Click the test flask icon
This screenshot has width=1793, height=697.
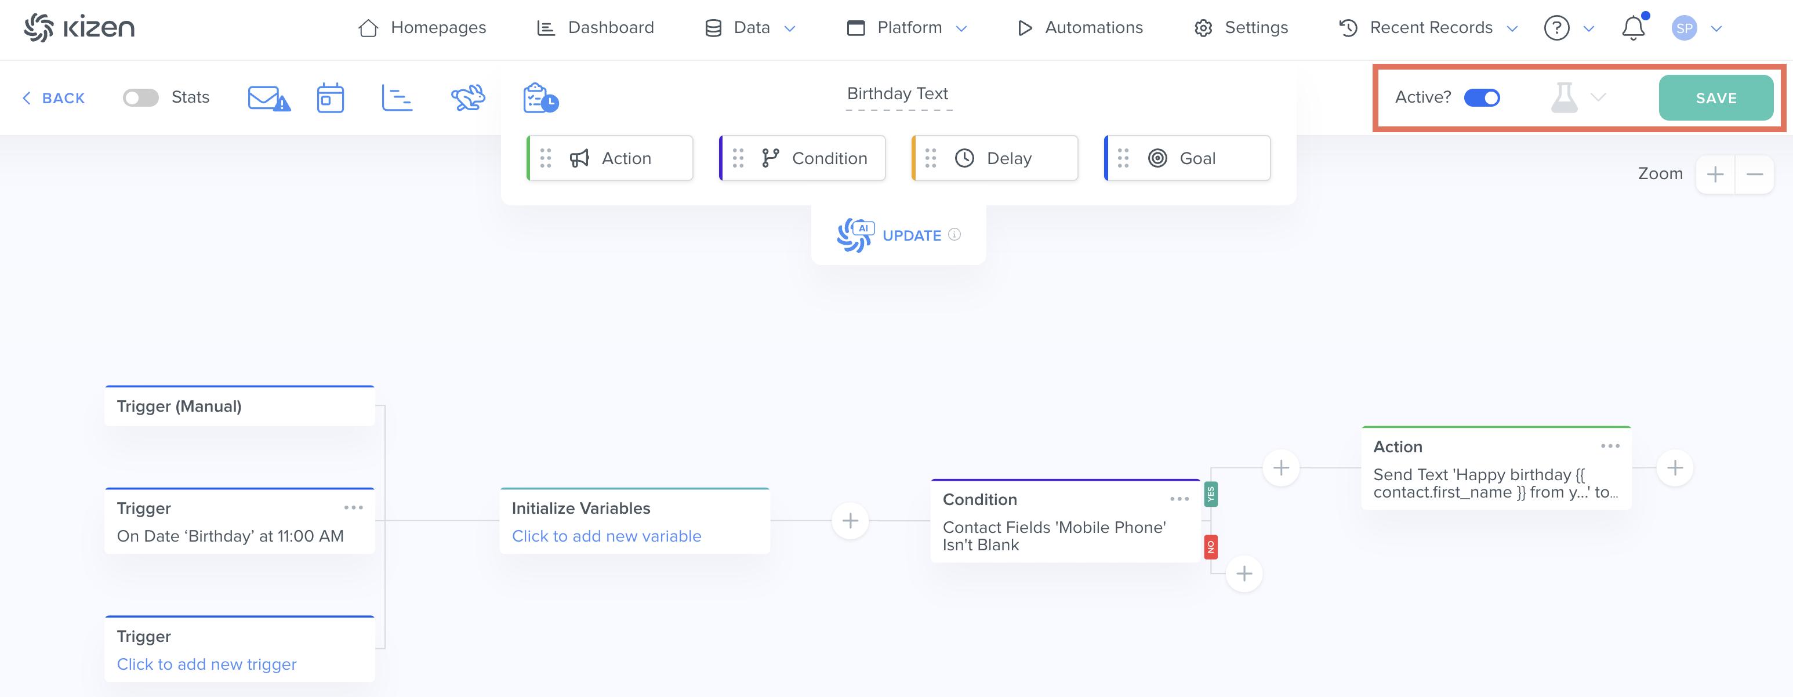point(1564,97)
